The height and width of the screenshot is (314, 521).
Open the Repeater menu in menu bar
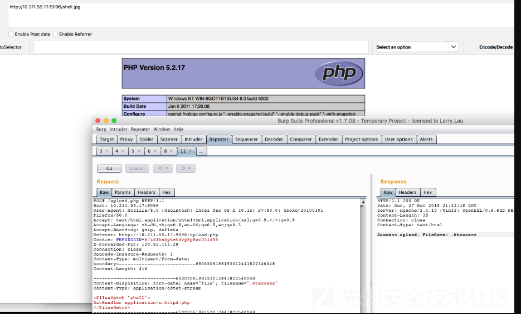[x=140, y=129]
